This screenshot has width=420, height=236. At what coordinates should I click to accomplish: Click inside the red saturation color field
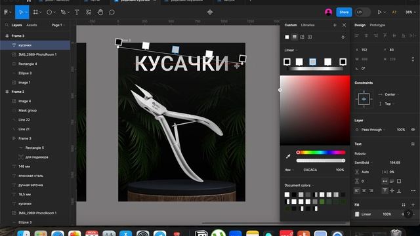(x=315, y=110)
